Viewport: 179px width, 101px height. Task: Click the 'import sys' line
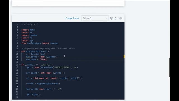click(x=27, y=40)
